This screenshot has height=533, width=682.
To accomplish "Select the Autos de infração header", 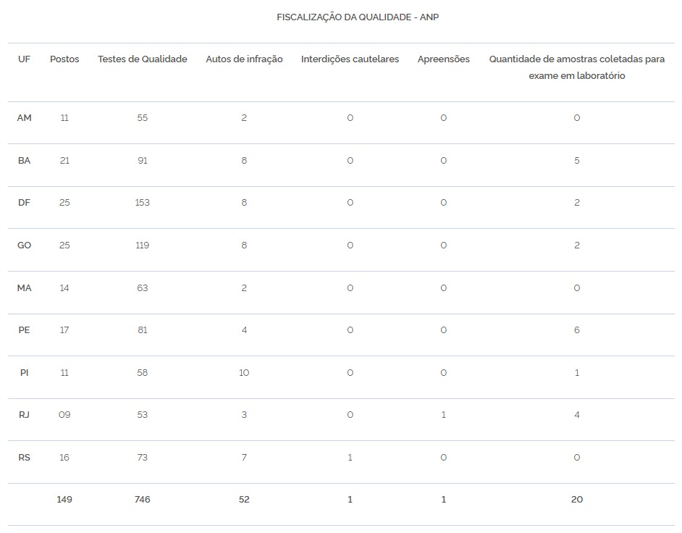I will click(x=244, y=59).
